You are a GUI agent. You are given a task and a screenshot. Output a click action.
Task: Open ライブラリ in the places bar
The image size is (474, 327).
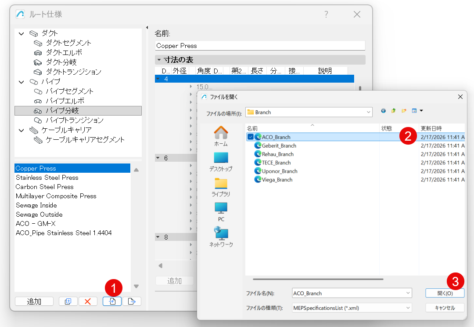(x=221, y=187)
